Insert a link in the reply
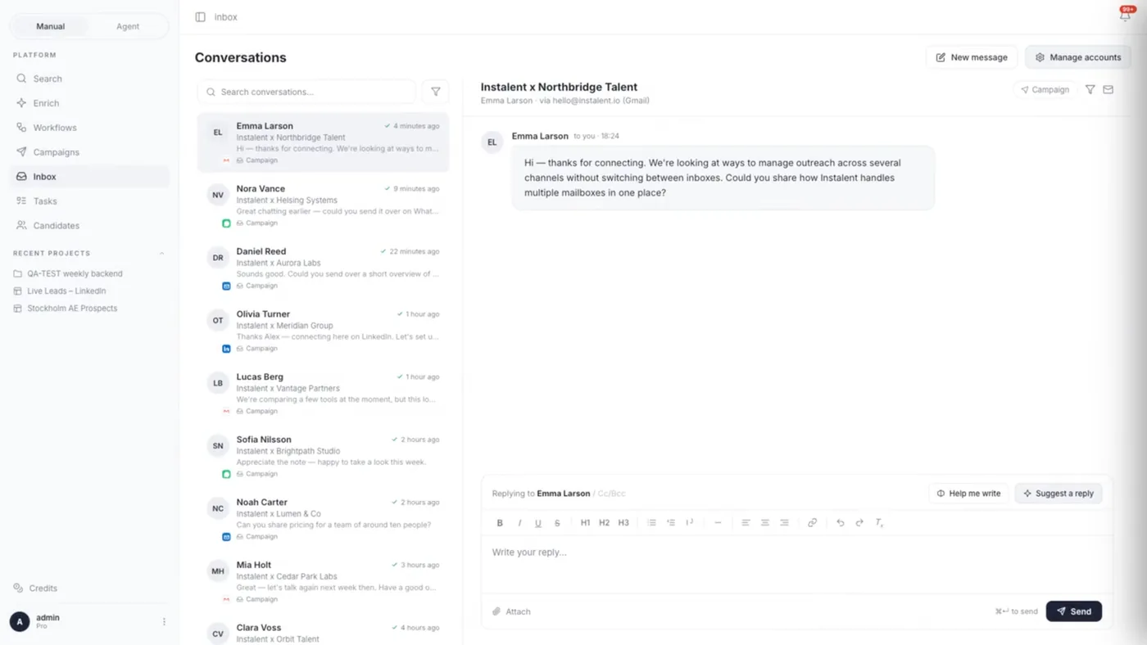 [x=812, y=522]
